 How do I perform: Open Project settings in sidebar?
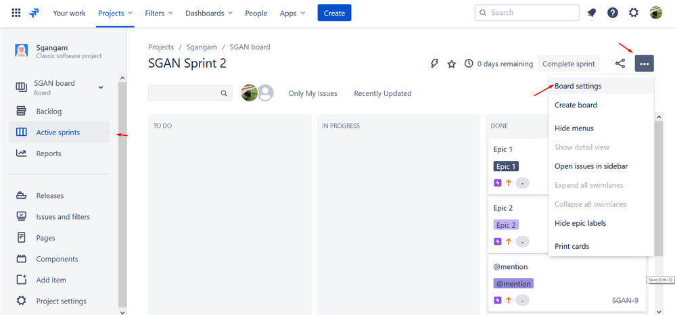(x=59, y=301)
